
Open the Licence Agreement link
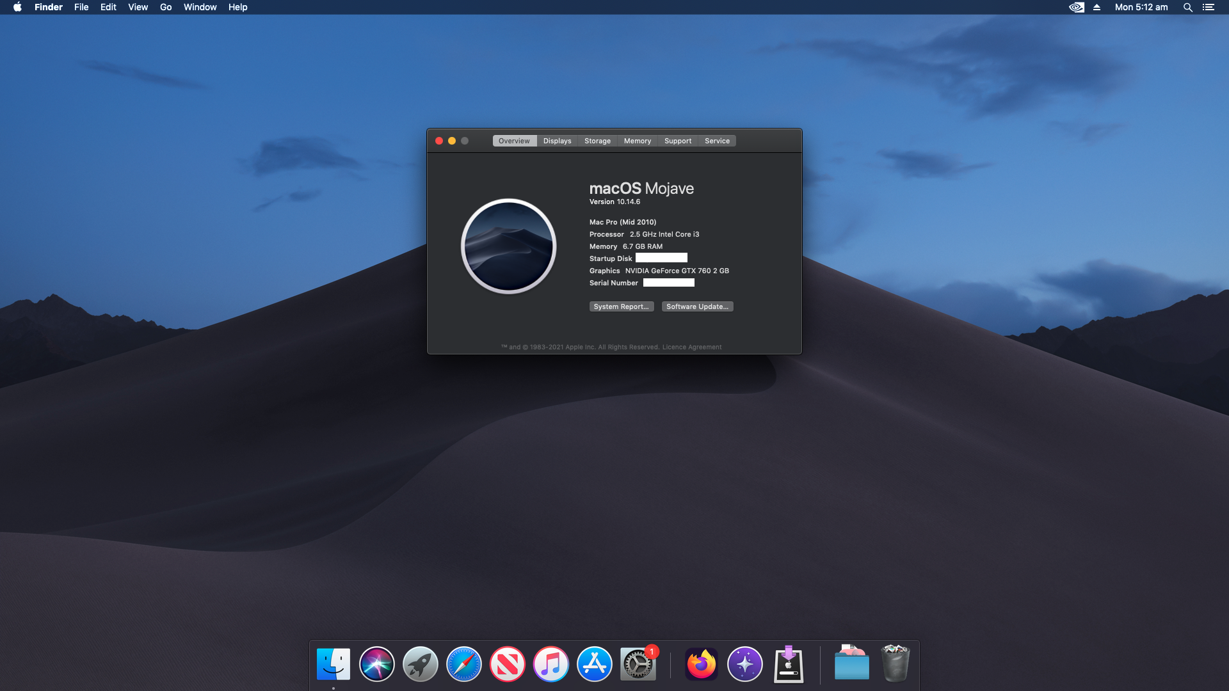coord(691,347)
